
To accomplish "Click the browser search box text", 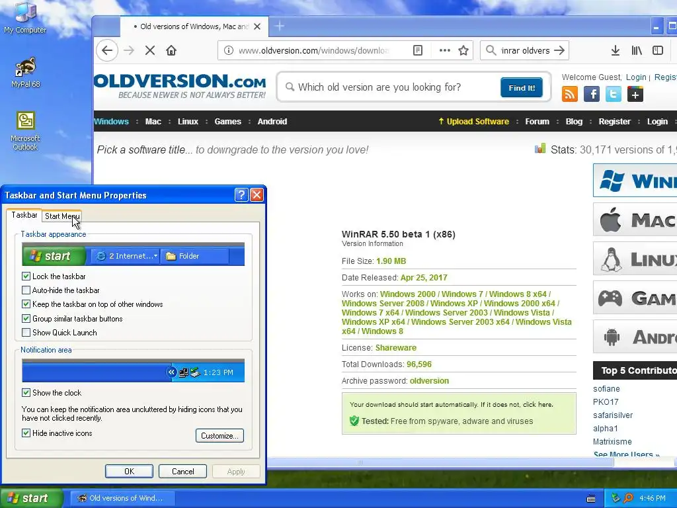I will 526,50.
